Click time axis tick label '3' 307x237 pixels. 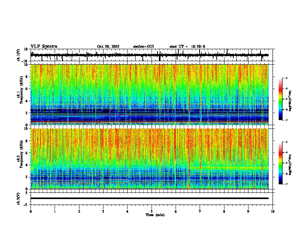103,211
